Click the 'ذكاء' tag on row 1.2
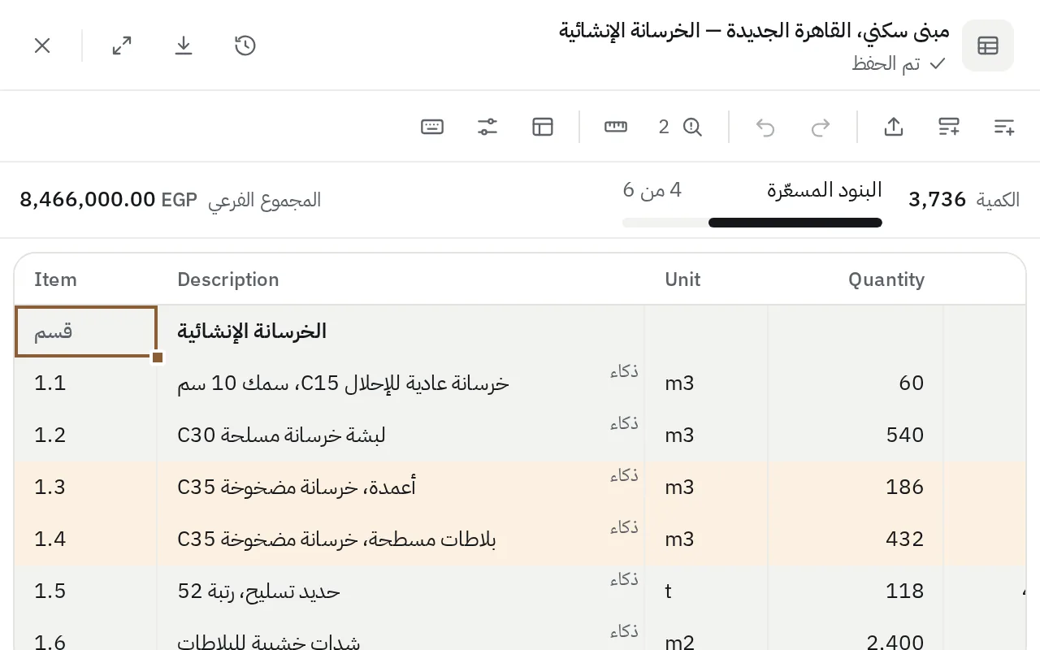The image size is (1040, 650). (624, 423)
